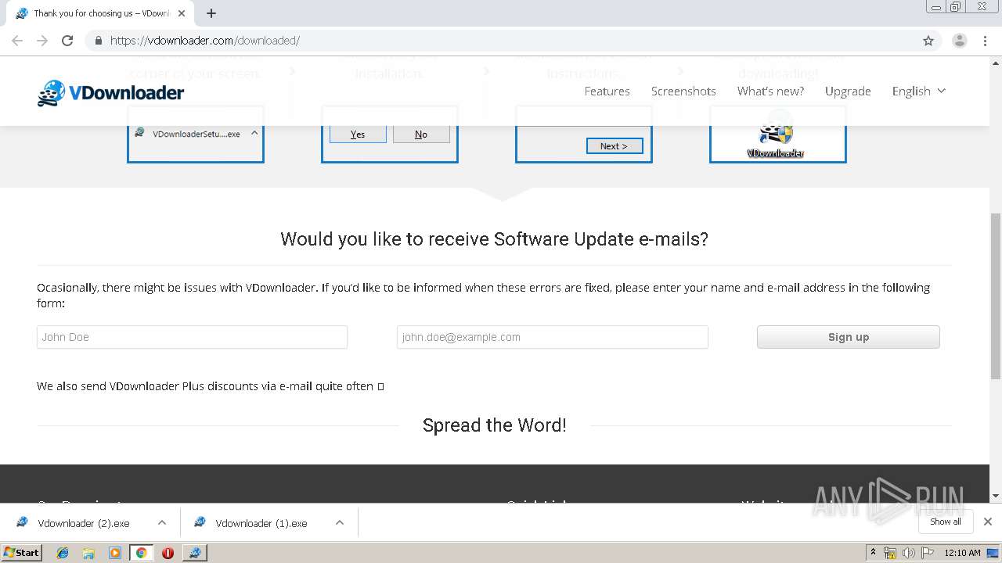Screen dimensions: 1002x563
Task: Expand options chevron for Vdownloader (1).exe
Action: click(x=340, y=523)
